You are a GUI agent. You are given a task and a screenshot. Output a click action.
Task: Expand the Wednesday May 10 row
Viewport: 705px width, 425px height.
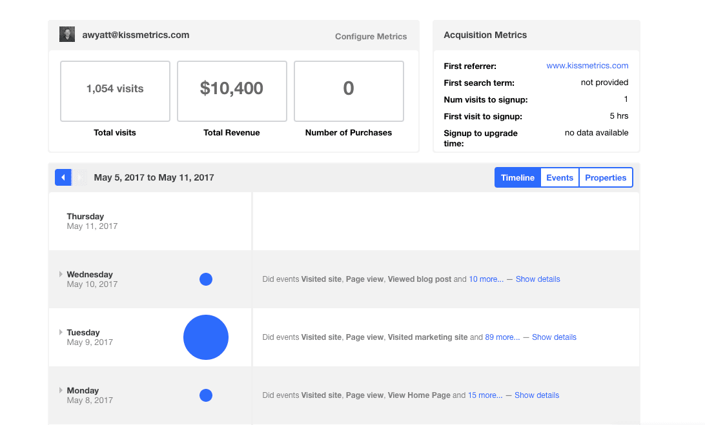coord(61,274)
